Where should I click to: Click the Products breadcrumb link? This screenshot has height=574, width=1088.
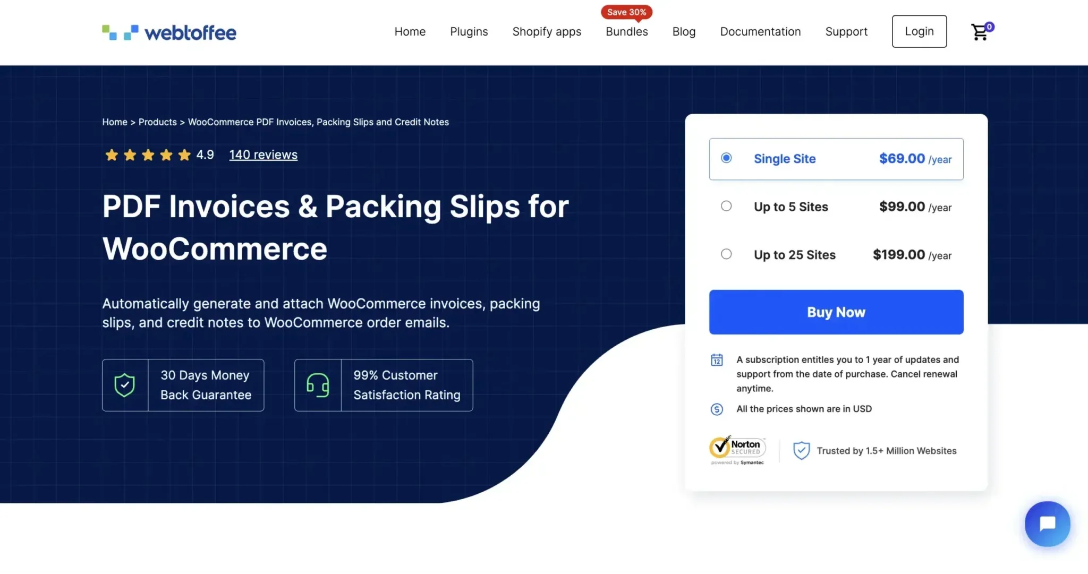pyautogui.click(x=158, y=122)
